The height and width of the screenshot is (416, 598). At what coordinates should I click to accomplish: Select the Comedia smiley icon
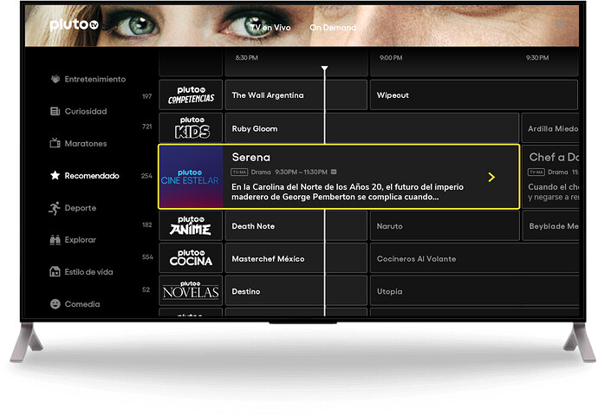pyautogui.click(x=55, y=304)
